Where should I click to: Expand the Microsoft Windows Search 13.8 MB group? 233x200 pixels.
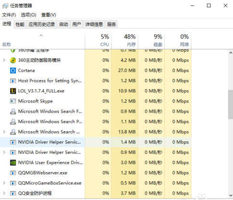[4, 132]
